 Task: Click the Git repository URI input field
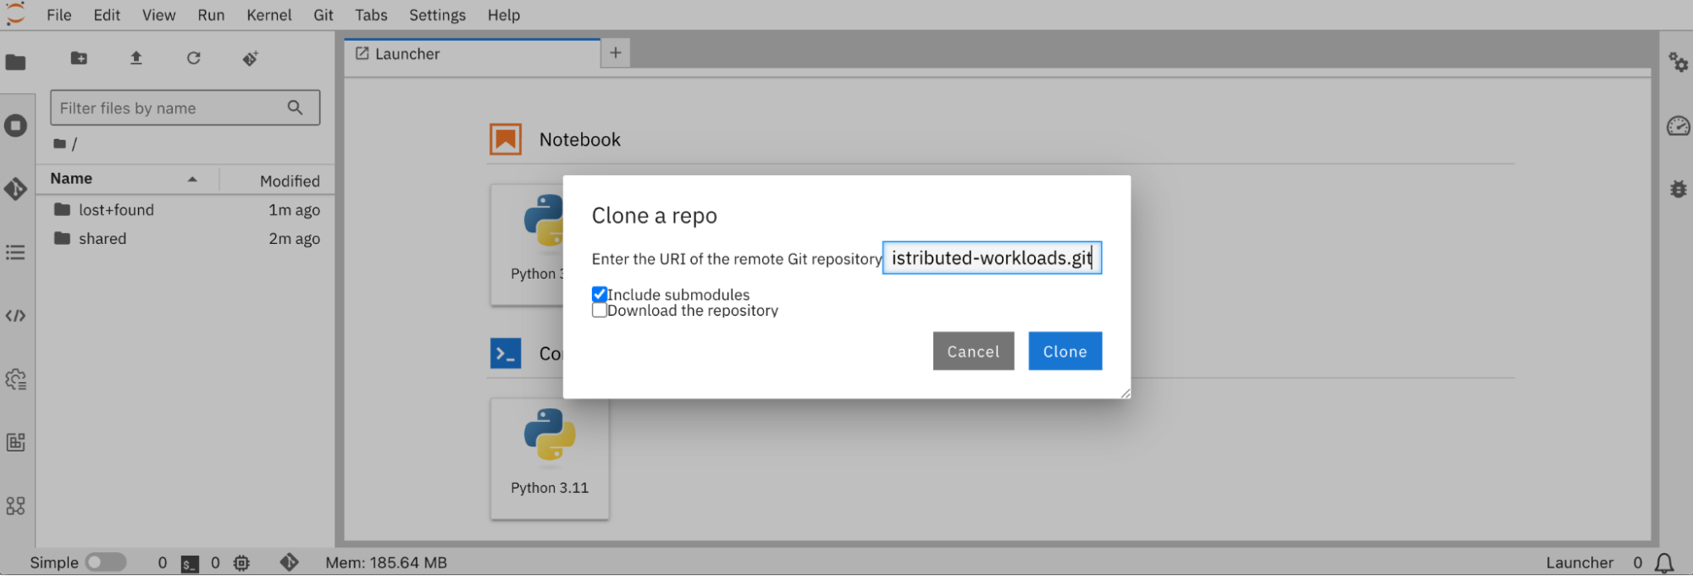click(991, 258)
